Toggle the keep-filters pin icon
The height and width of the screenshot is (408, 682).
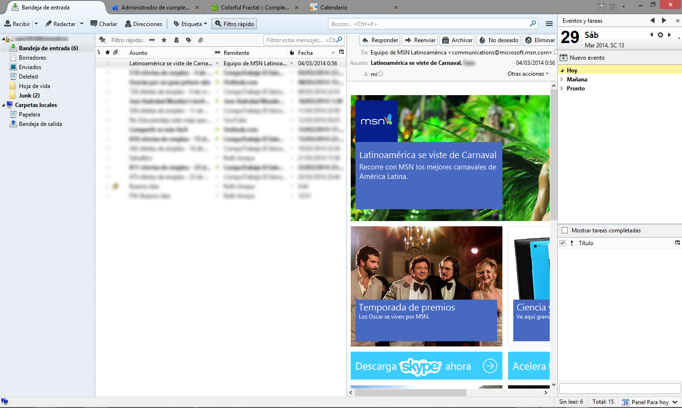coord(102,40)
